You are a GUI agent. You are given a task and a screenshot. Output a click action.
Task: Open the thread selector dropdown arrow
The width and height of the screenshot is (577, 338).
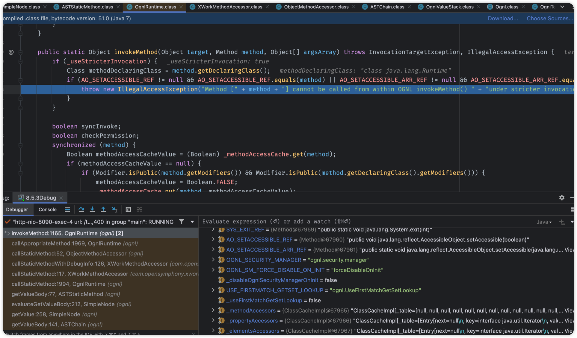tap(192, 222)
